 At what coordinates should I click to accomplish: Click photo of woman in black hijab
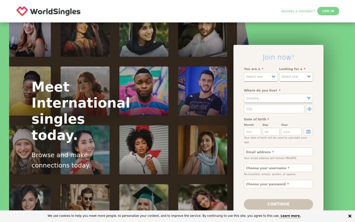coord(144,39)
